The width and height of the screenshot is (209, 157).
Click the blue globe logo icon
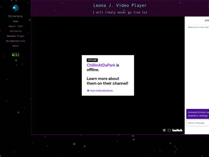[x=15, y=8]
